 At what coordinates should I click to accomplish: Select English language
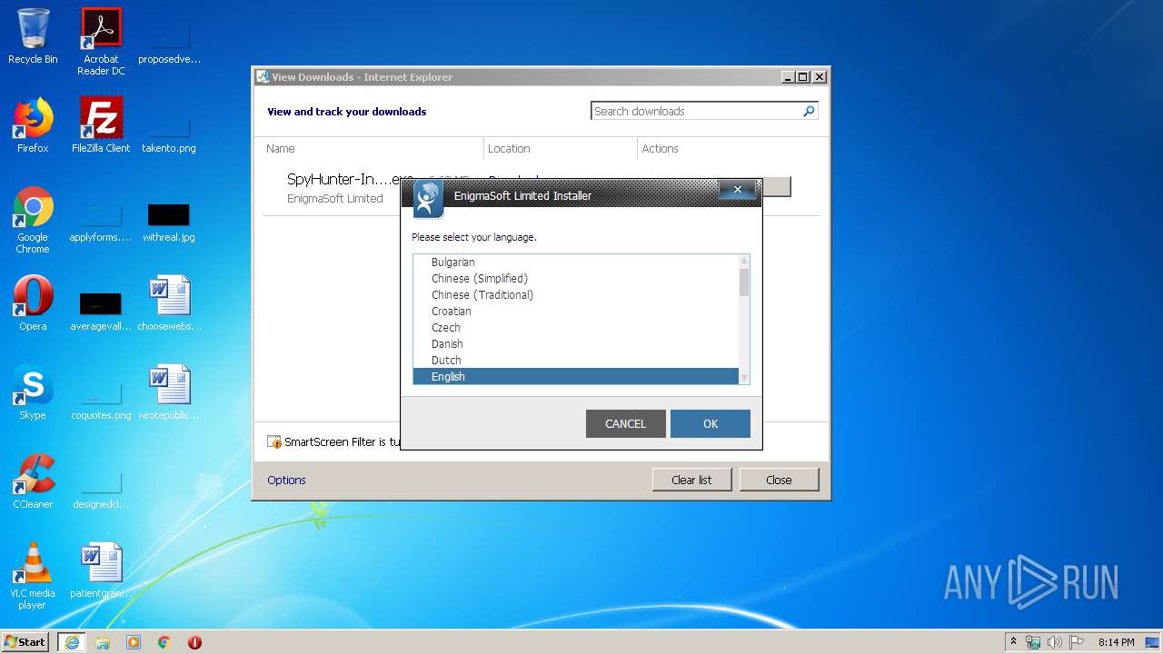(x=576, y=376)
